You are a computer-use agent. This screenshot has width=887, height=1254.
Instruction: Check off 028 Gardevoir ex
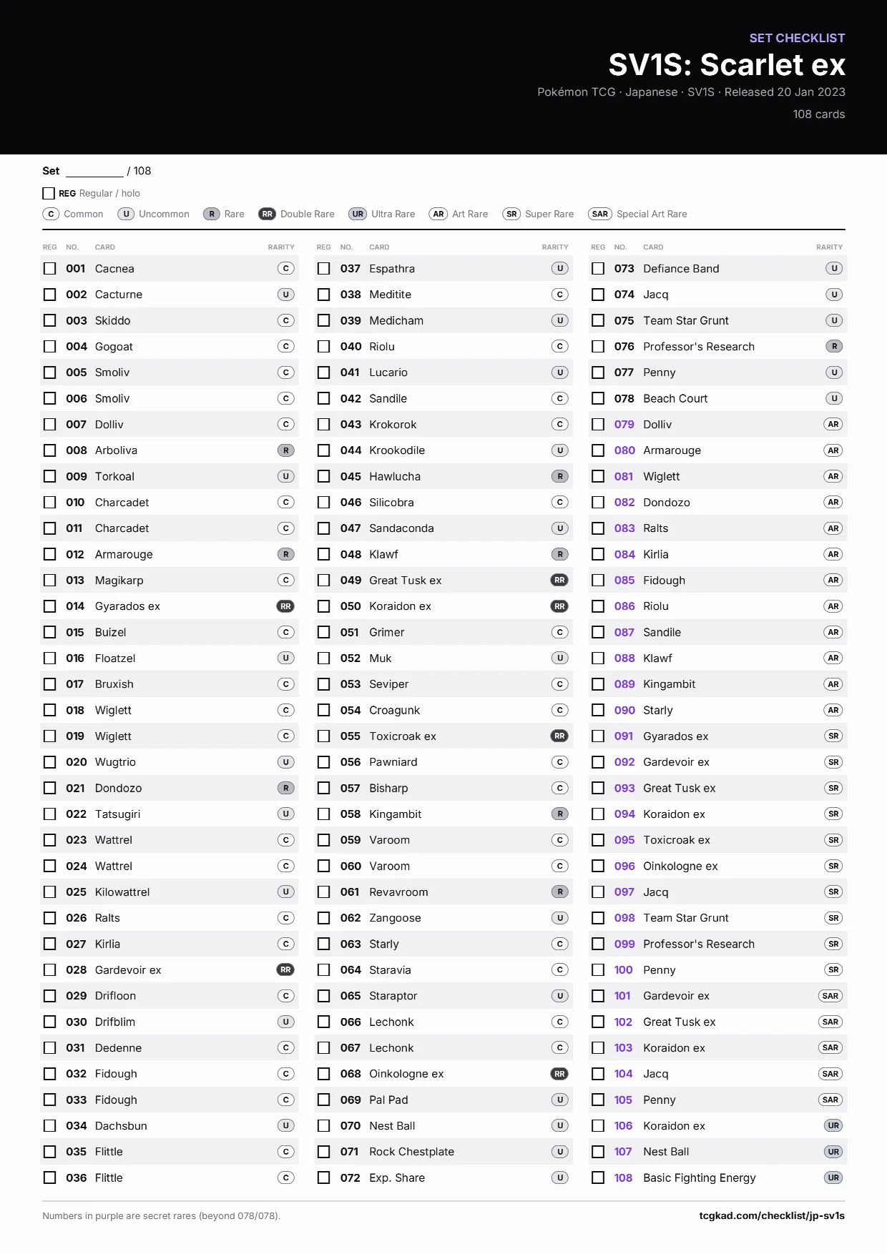tap(50, 970)
